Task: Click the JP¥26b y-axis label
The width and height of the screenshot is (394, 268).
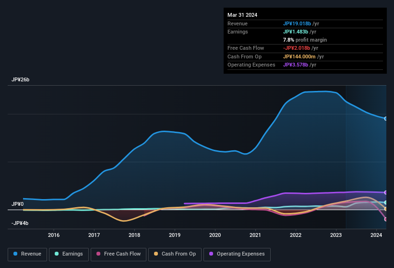Action: [x=20, y=79]
